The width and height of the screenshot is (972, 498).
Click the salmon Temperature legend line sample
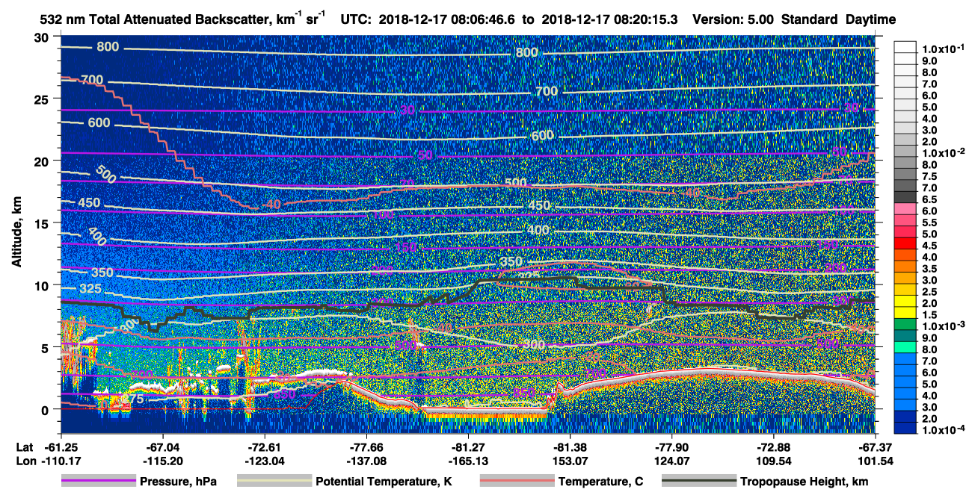pyautogui.click(x=517, y=482)
